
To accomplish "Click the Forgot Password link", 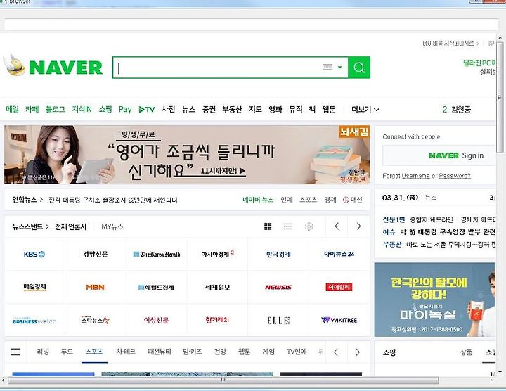I will click(x=455, y=176).
